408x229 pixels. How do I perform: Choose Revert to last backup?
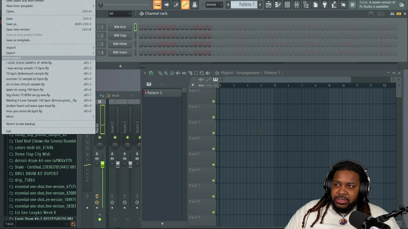click(x=48, y=124)
